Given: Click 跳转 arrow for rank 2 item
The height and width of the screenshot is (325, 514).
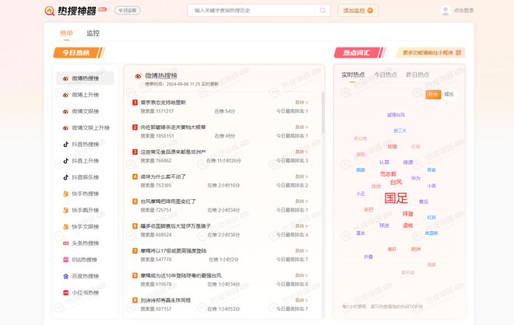Looking at the screenshot, I should [301, 127].
